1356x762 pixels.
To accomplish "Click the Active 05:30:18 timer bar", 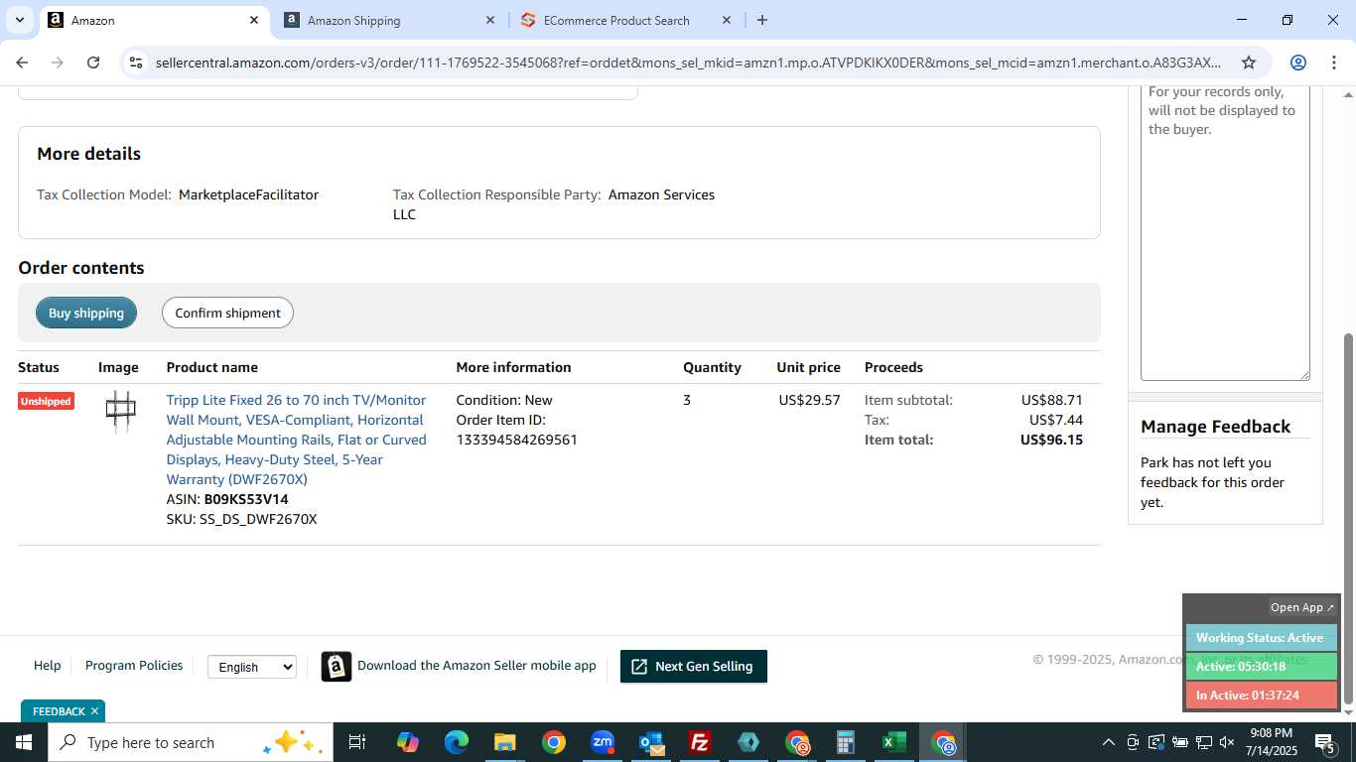I will (x=1261, y=667).
